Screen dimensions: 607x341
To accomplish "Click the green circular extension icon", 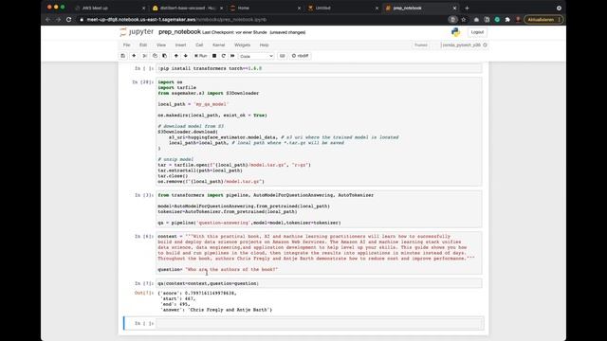I will tap(497, 19).
